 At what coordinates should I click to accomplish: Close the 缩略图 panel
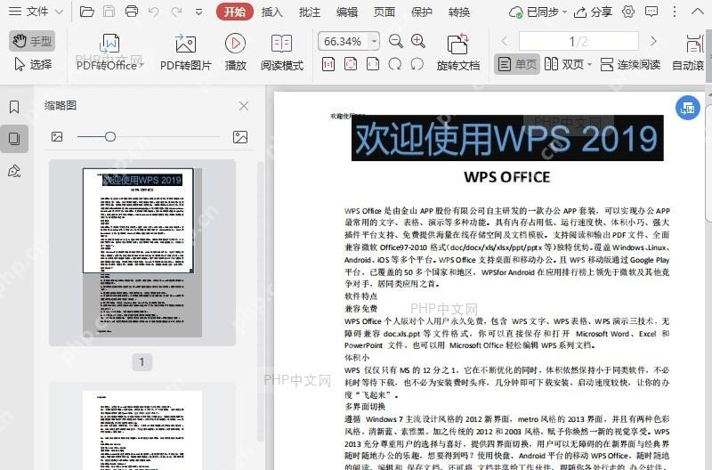pyautogui.click(x=244, y=106)
